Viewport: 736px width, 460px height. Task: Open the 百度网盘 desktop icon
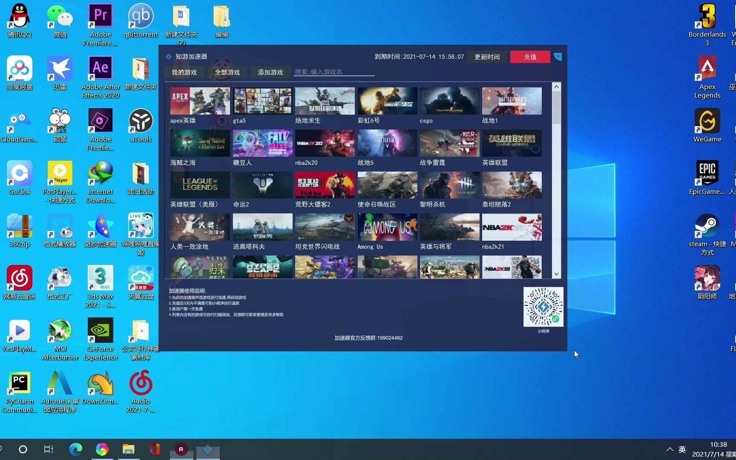20,73
